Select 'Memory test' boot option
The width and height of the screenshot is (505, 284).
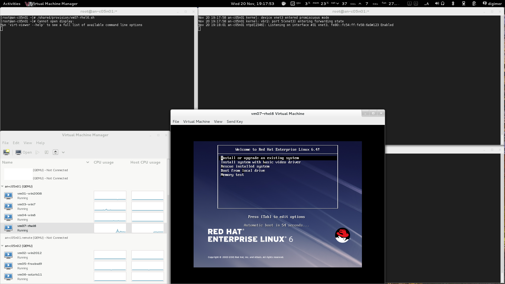coord(232,175)
